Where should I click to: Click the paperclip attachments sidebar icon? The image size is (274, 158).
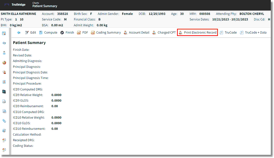[x=4, y=121]
